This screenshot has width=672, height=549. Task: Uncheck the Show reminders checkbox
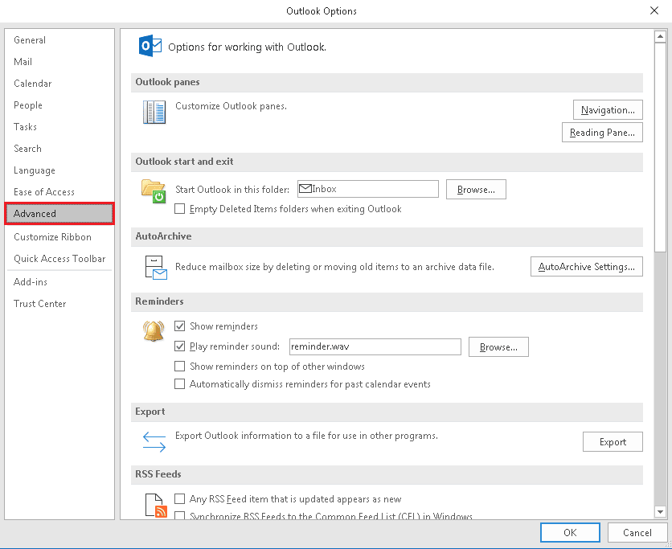tap(179, 326)
